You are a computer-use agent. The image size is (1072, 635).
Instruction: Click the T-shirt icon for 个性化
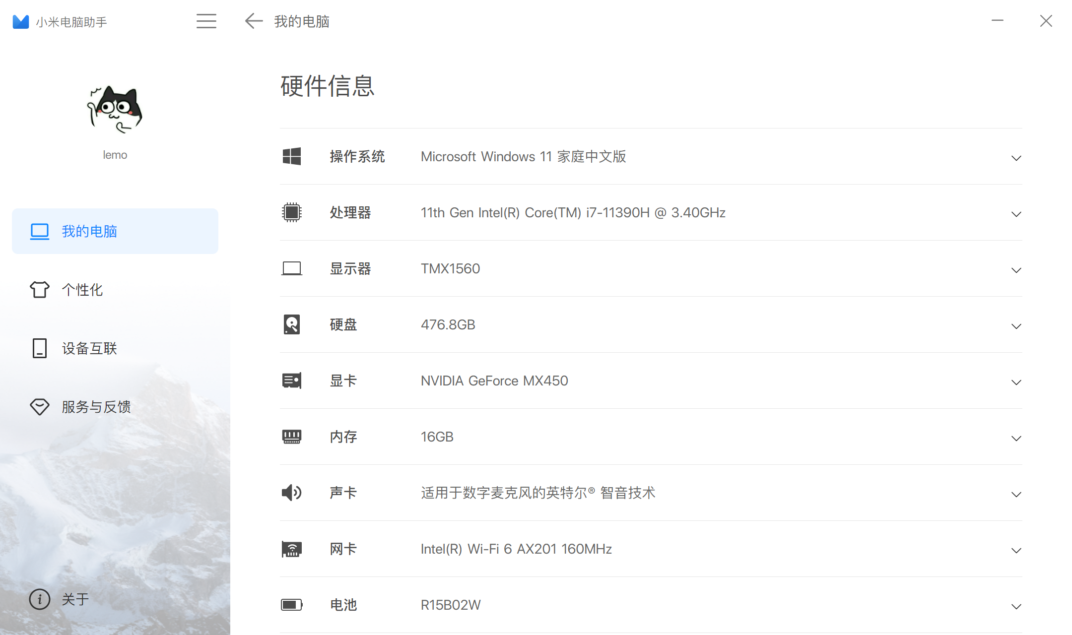[40, 290]
